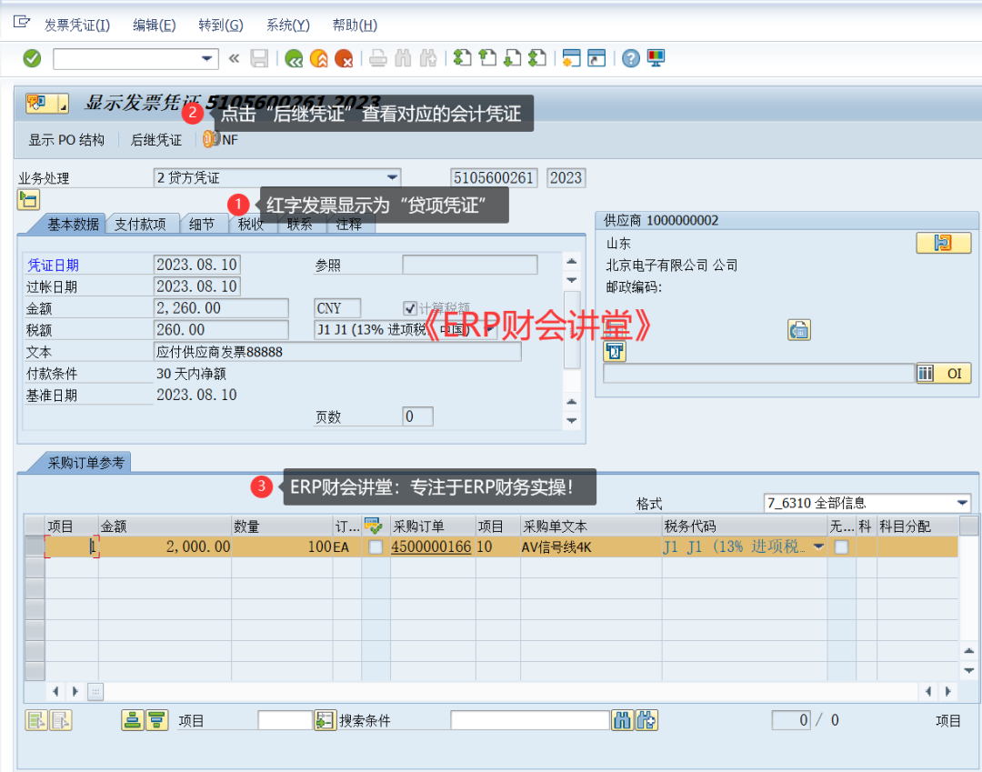Toggle the 计算税额 checkbox
The image size is (982, 772).
click(x=410, y=308)
